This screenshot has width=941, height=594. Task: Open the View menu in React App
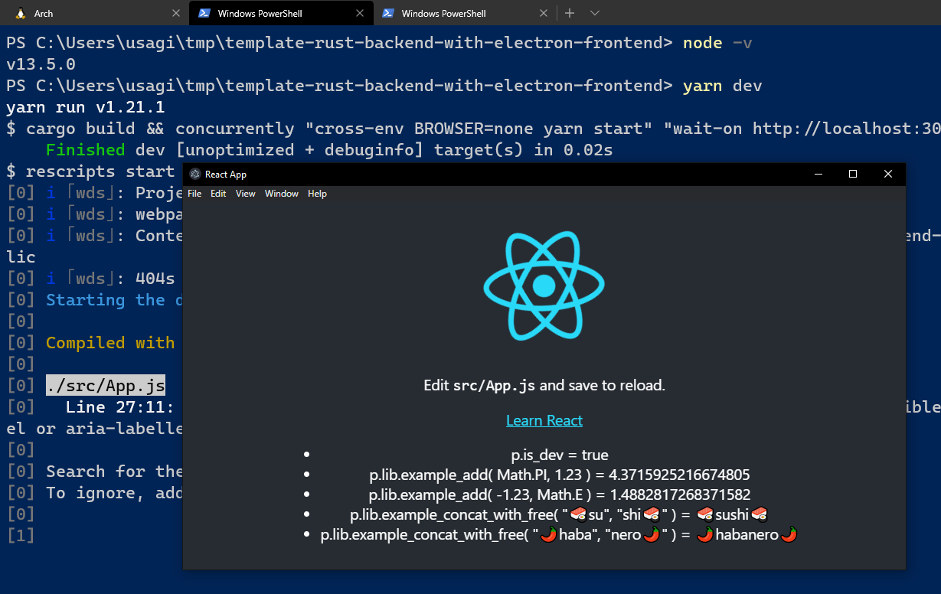246,194
